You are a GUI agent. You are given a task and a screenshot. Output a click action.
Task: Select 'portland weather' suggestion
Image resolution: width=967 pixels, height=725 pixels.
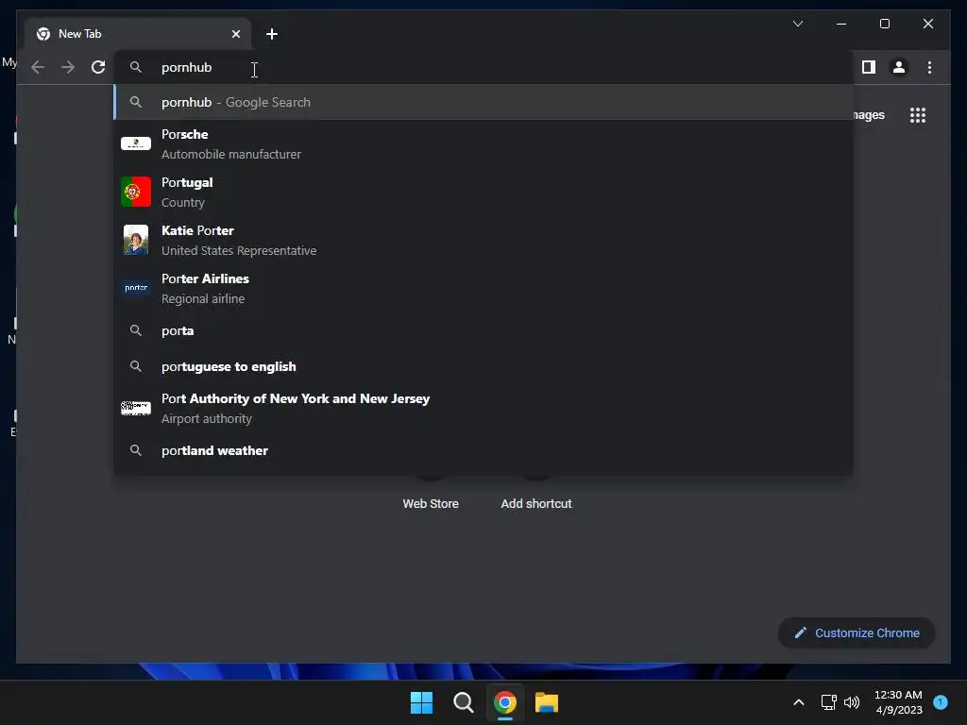484,450
